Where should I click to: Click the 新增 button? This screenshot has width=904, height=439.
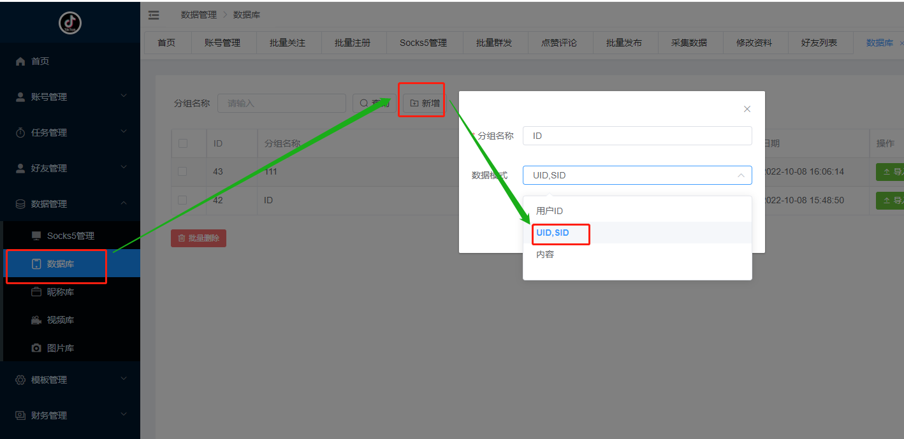pos(425,103)
